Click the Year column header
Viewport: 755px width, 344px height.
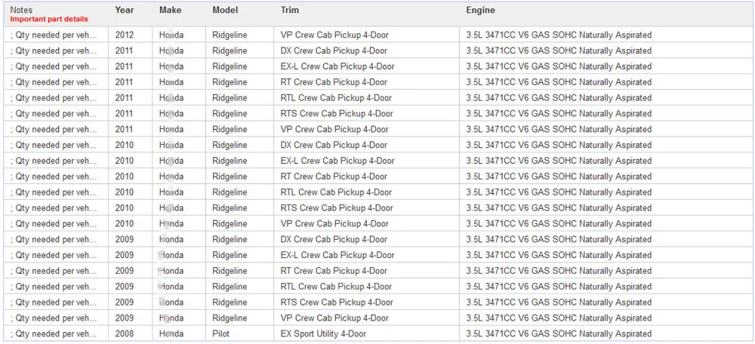[x=125, y=10]
